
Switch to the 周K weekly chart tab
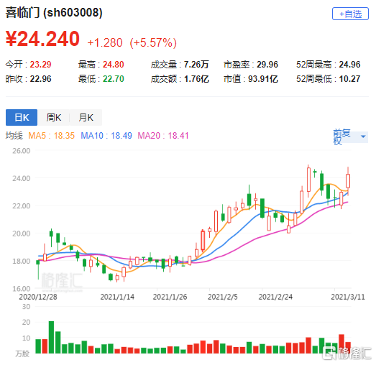point(54,117)
